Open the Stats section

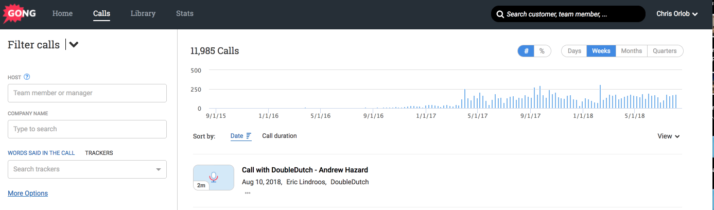click(185, 13)
